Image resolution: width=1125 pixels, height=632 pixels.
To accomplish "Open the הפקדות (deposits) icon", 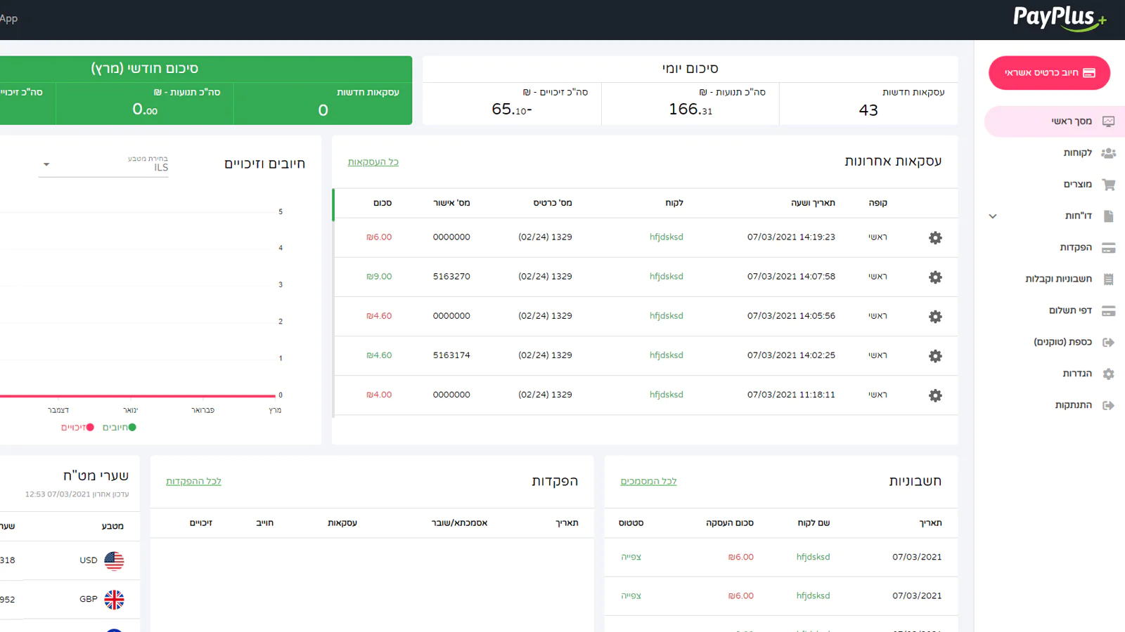I will (x=1110, y=247).
